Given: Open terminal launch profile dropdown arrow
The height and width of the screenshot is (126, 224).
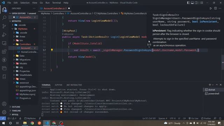Looking at the screenshot, I should tap(213, 85).
